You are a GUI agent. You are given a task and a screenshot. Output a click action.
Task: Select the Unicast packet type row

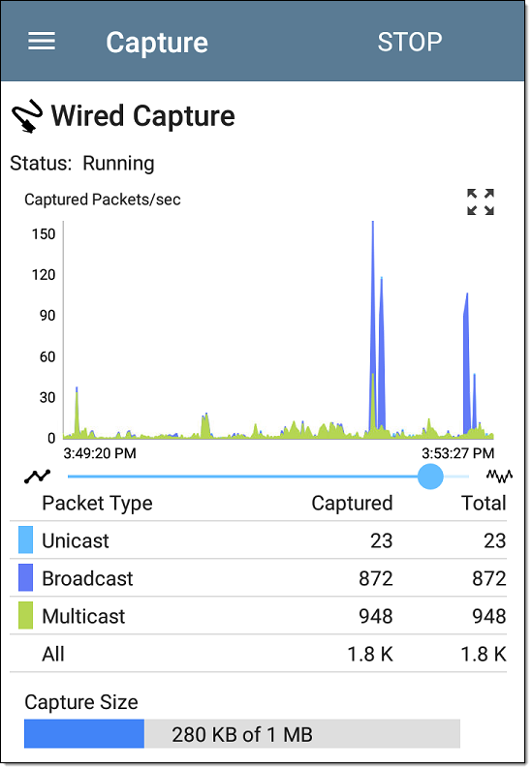(259, 540)
